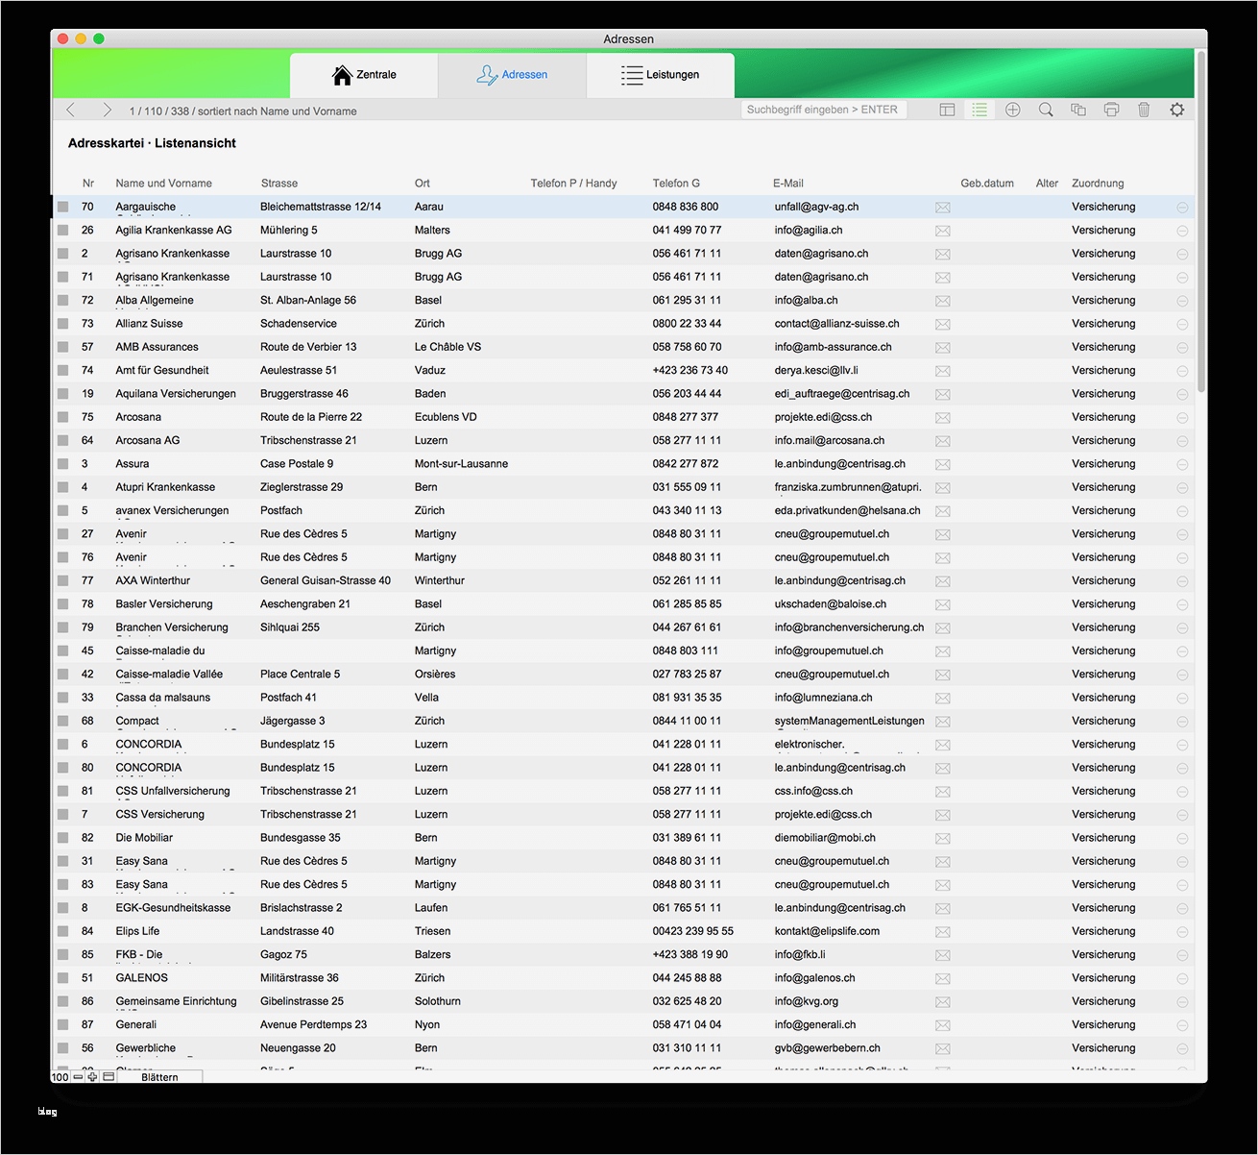Click the round minus icon for Generali row
The height and width of the screenshot is (1155, 1258).
tap(1182, 1025)
